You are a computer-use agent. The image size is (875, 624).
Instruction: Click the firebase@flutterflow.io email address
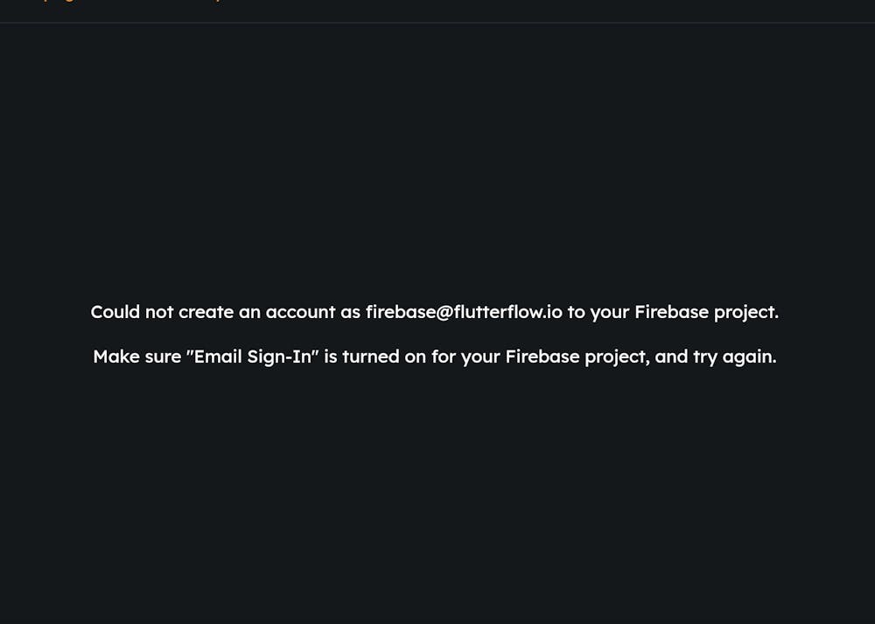[464, 312]
